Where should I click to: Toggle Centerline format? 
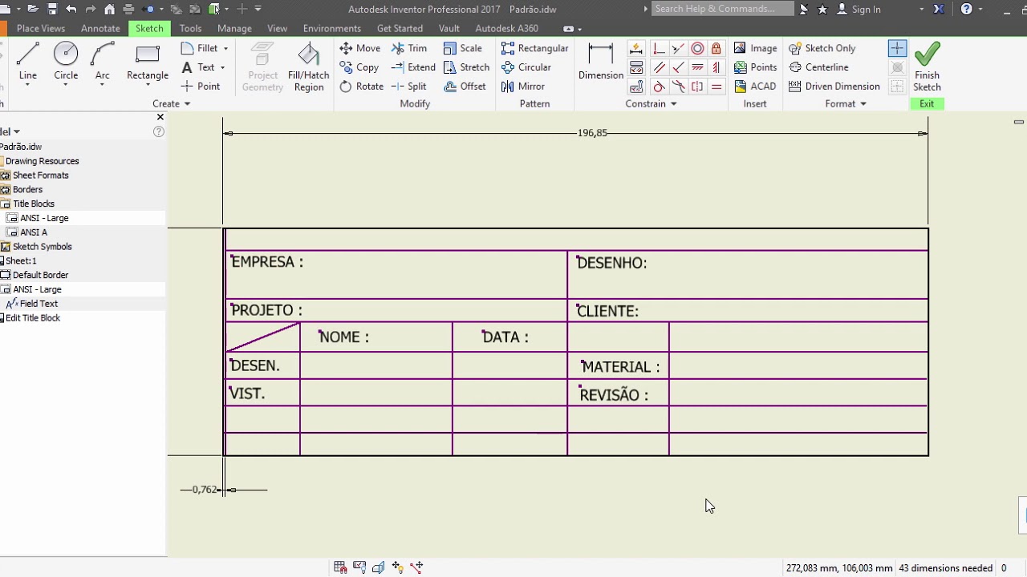(x=818, y=67)
